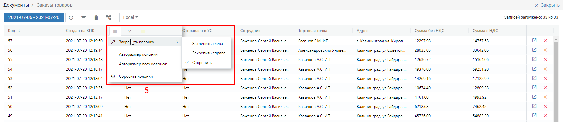Screen dimensions: 563x122
Task: Delete order 56 with red cross
Action: (545, 50)
